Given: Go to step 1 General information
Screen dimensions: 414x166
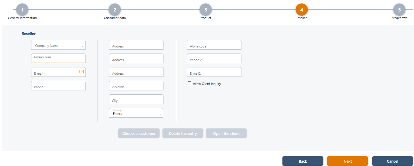Looking at the screenshot, I should [22, 10].
